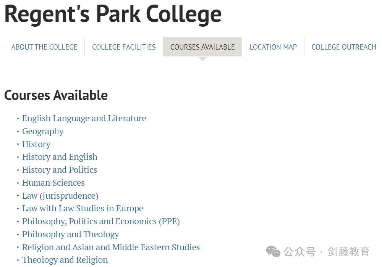
Task: Open the About the College tab
Action: click(44, 47)
